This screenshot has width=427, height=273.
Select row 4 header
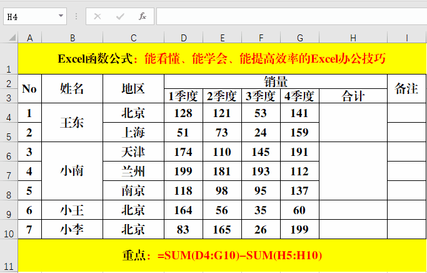(9, 113)
